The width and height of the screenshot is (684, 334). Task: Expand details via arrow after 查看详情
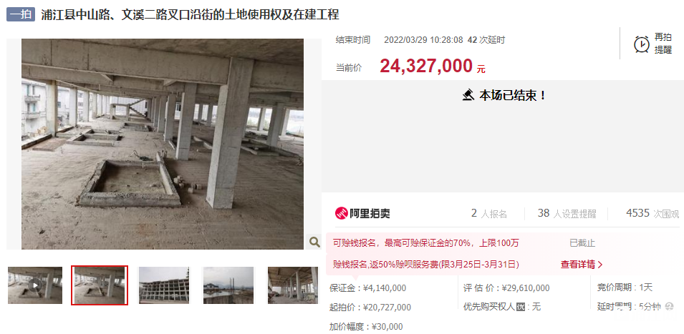click(x=600, y=265)
